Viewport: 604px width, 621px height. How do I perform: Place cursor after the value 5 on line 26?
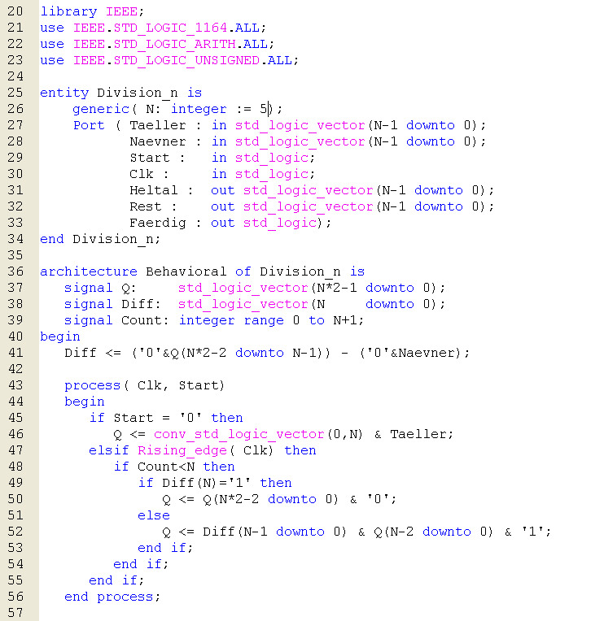(269, 109)
